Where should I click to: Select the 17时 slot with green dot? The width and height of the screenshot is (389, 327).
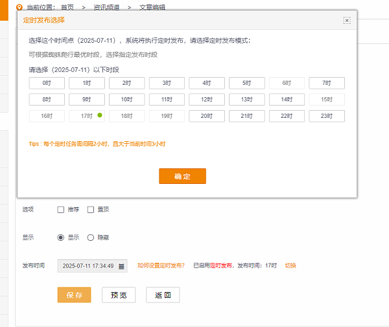[x=86, y=116]
